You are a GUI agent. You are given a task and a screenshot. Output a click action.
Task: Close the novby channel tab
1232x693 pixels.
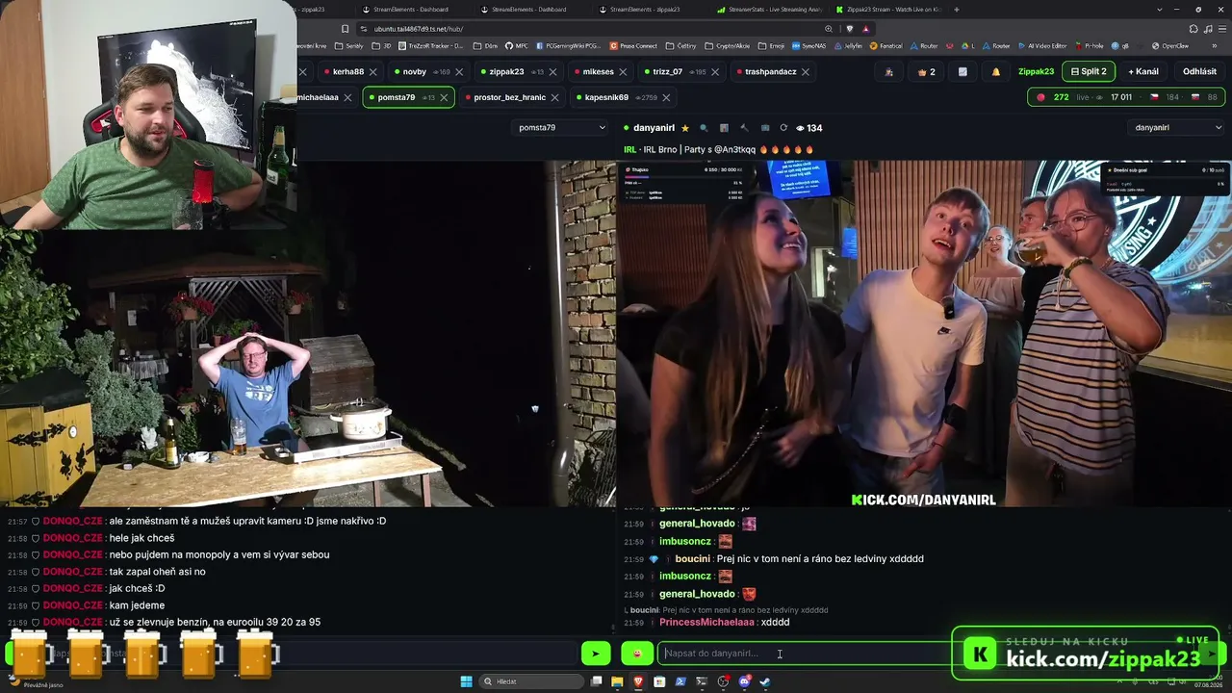click(459, 72)
